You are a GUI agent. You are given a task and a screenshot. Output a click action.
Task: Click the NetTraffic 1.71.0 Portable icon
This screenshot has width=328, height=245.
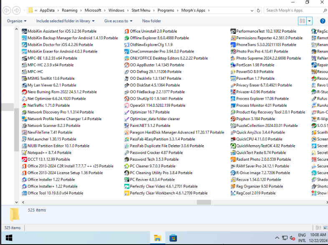[x=24, y=105]
